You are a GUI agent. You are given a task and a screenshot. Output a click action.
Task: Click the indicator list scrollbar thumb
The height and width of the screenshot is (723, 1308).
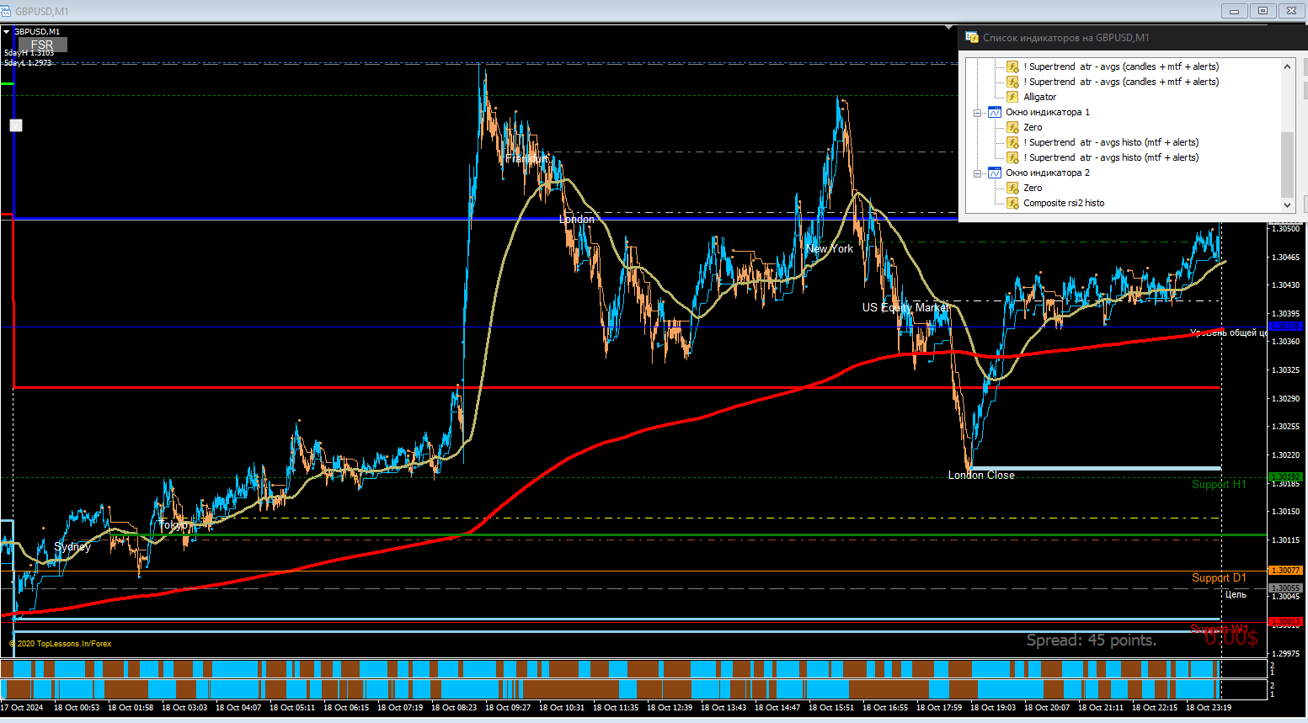pyautogui.click(x=1287, y=164)
